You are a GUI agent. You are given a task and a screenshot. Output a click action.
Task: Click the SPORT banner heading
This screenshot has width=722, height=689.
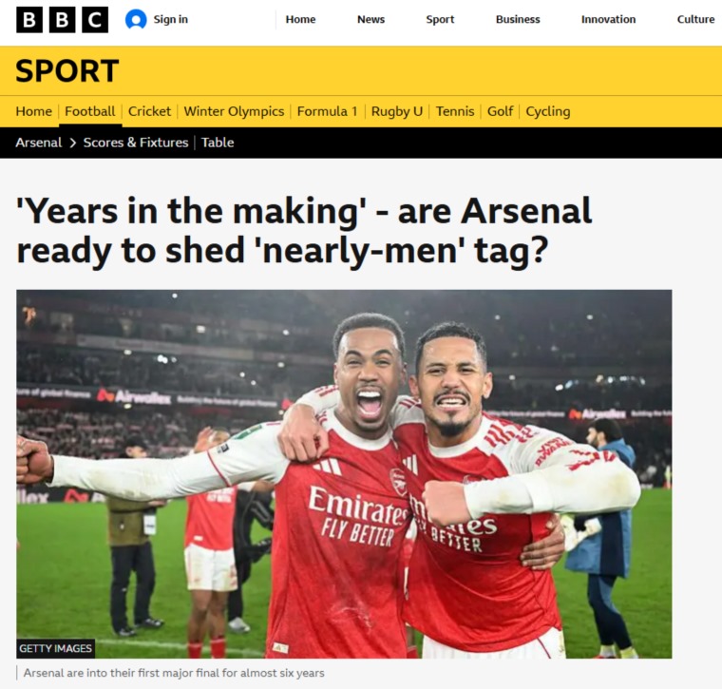pos(67,71)
